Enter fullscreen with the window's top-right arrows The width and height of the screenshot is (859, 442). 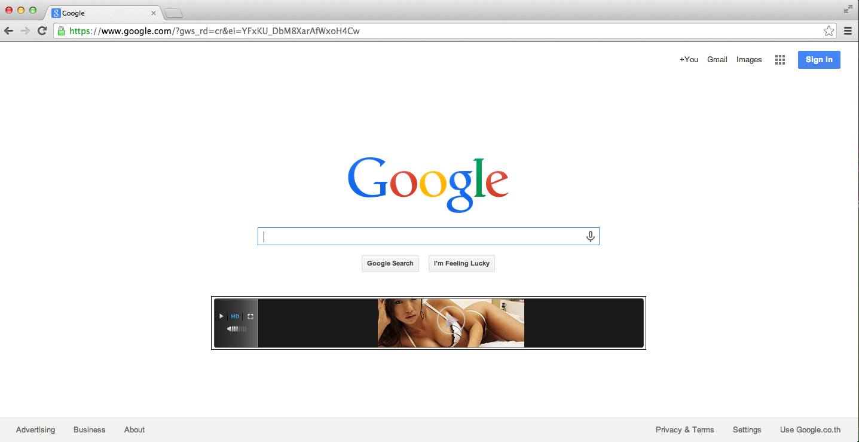click(848, 9)
